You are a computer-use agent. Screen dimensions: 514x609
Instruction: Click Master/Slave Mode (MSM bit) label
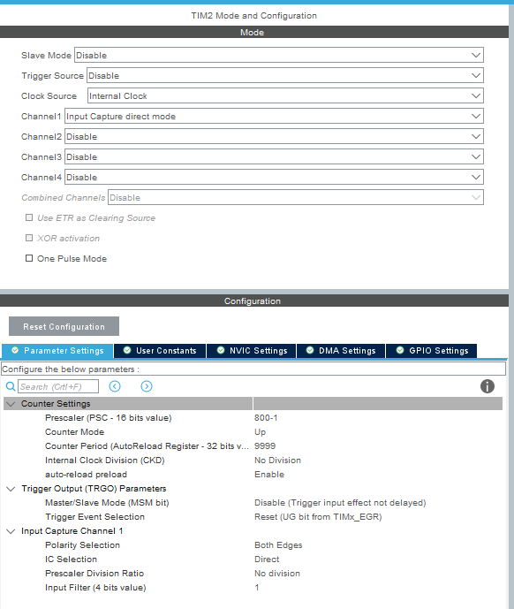click(x=107, y=503)
